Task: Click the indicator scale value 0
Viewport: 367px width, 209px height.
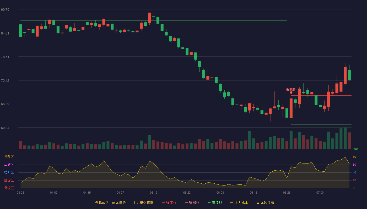Action: (x=354, y=188)
